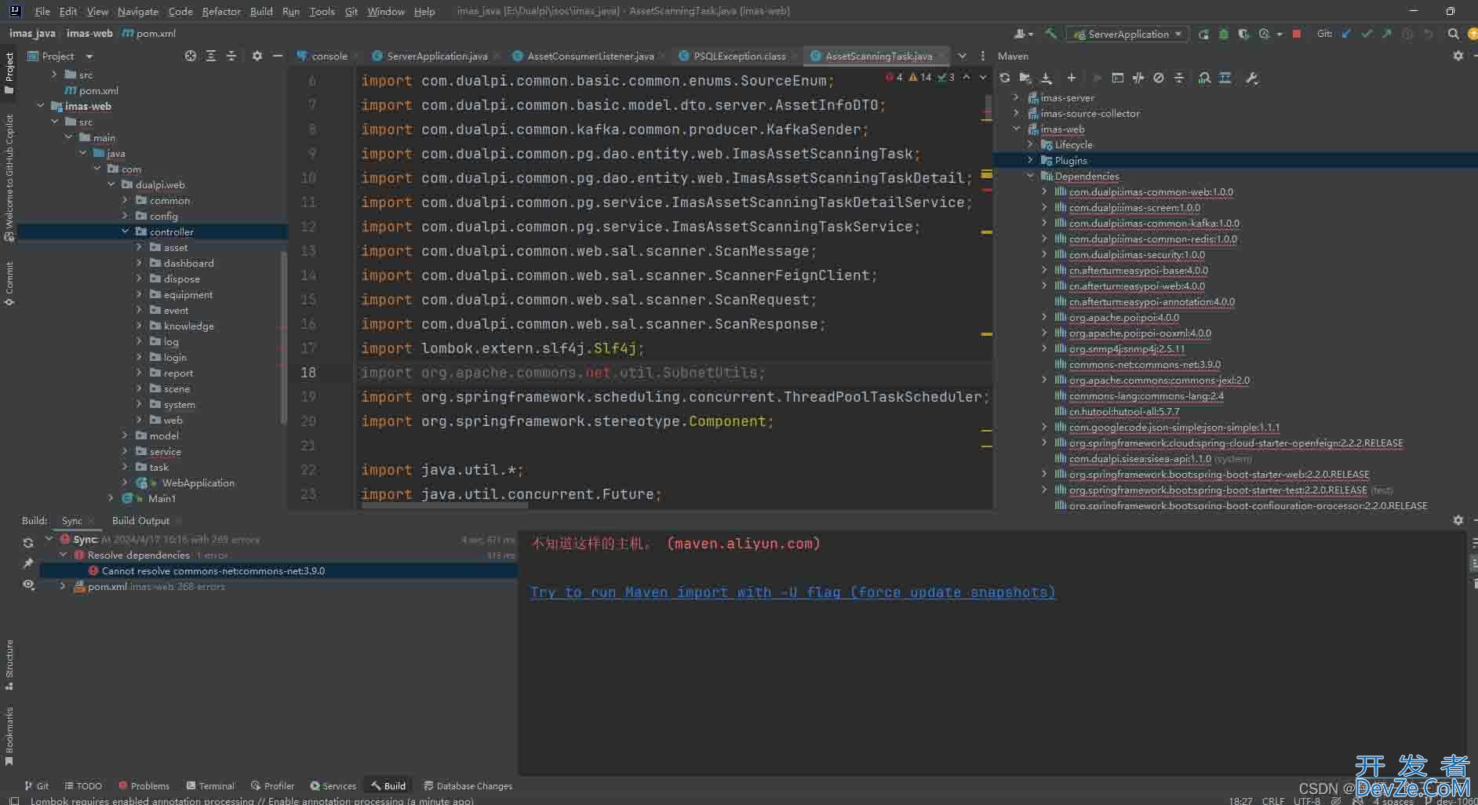Expand Lifecycle node in Maven
Viewport: 1478px width, 805px height.
click(x=1031, y=144)
